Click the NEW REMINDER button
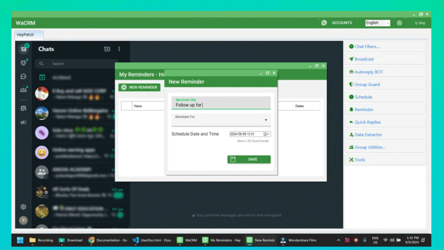The height and width of the screenshot is (250, 444). tap(139, 87)
